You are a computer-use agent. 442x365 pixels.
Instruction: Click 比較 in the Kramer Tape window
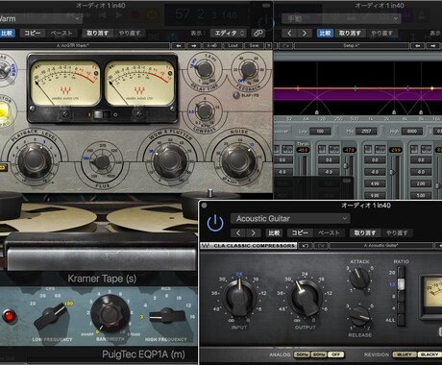click(x=7, y=33)
